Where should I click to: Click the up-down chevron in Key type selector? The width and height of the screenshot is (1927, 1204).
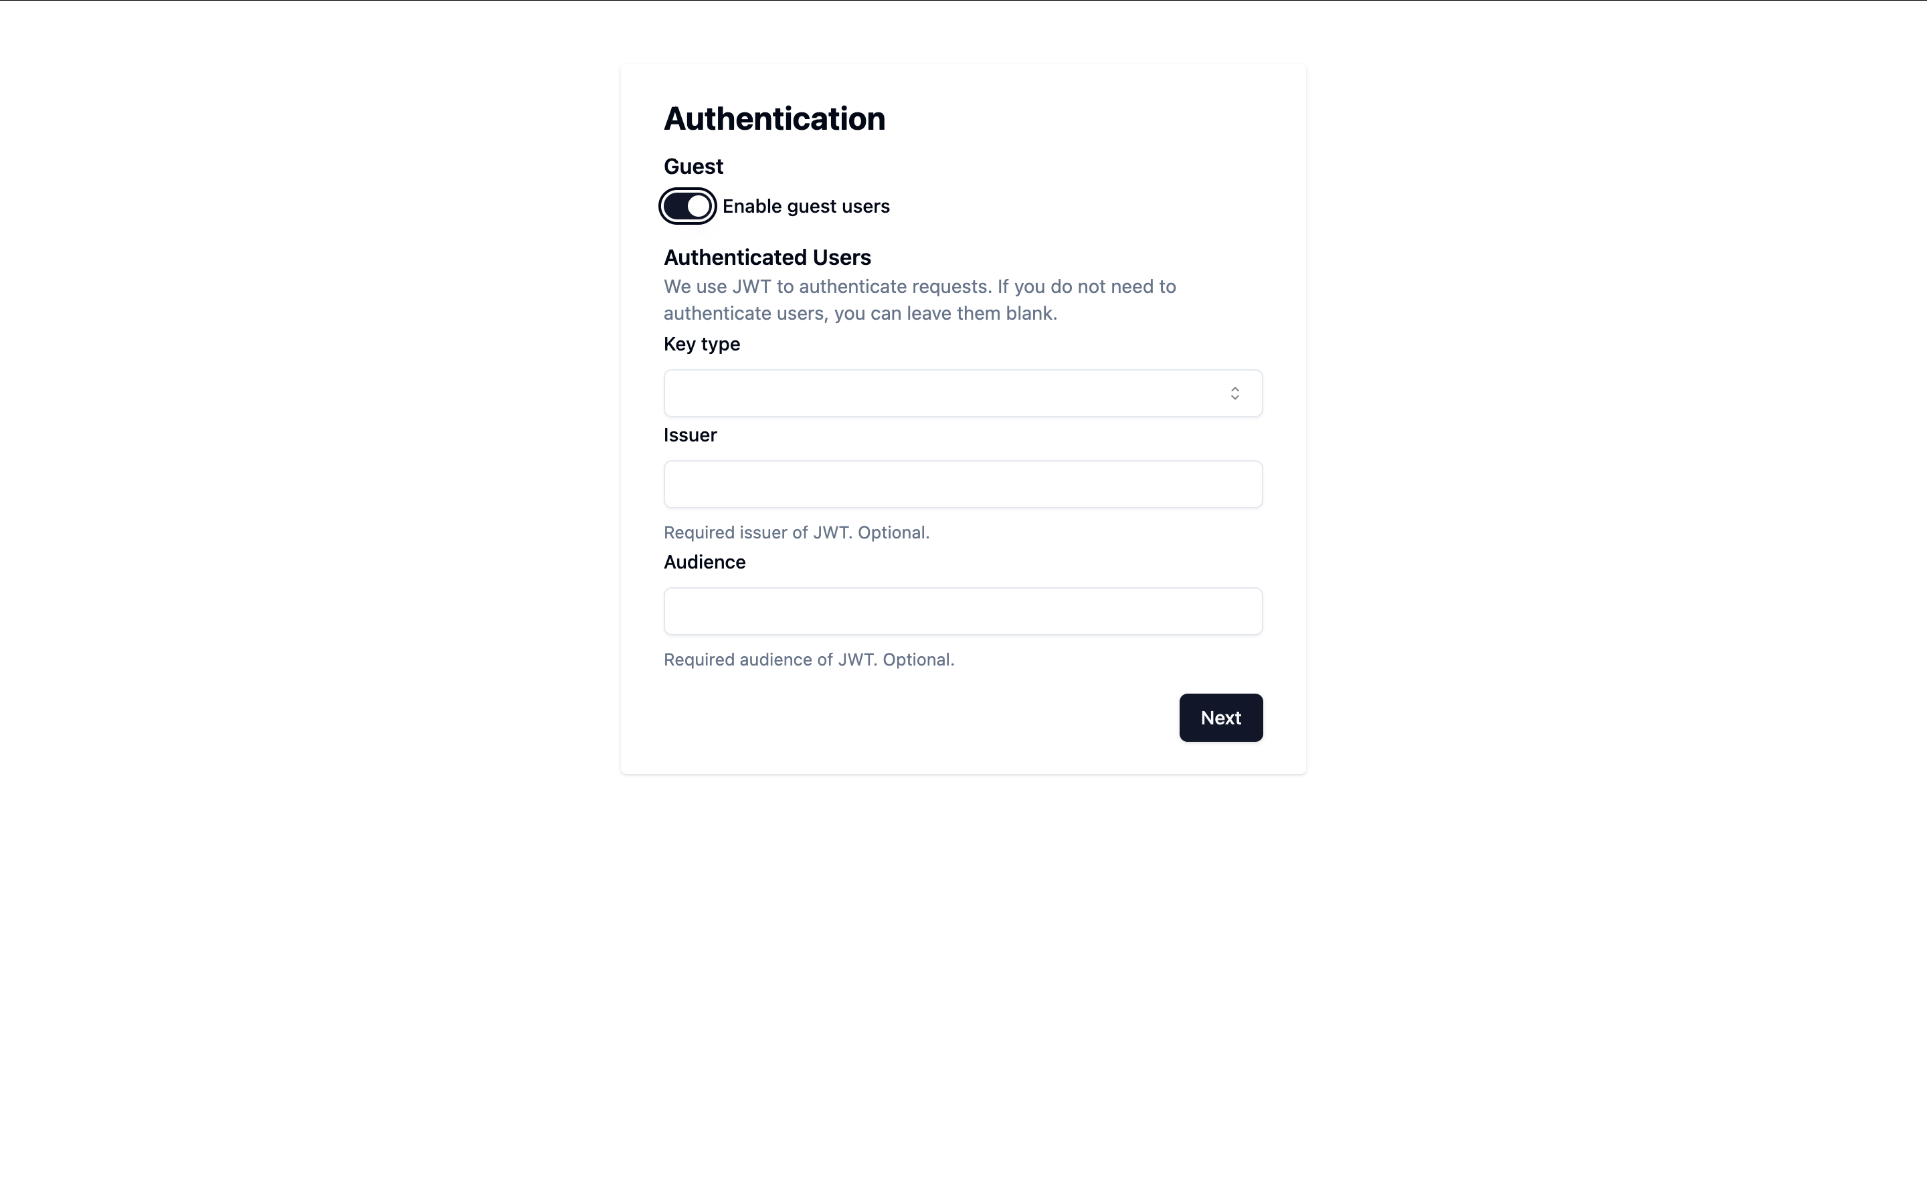[1235, 393]
